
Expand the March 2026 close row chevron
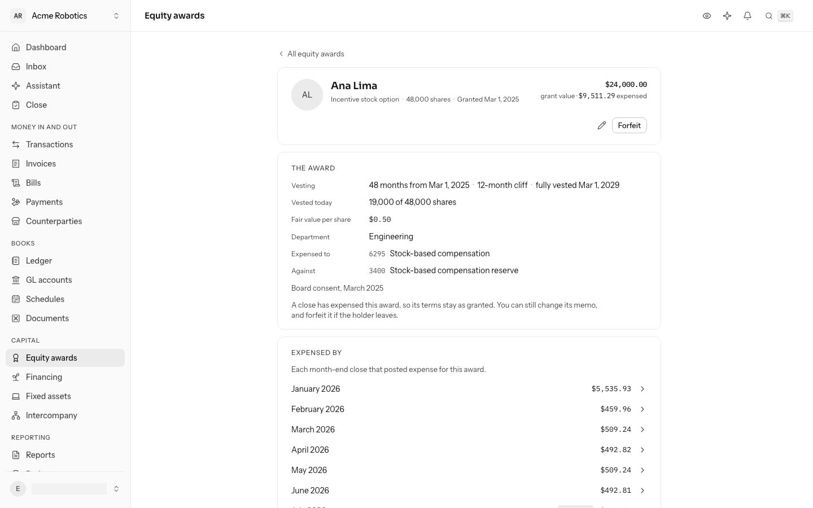click(642, 430)
